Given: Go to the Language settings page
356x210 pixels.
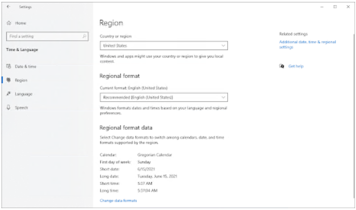Looking at the screenshot, I should 24,94.
